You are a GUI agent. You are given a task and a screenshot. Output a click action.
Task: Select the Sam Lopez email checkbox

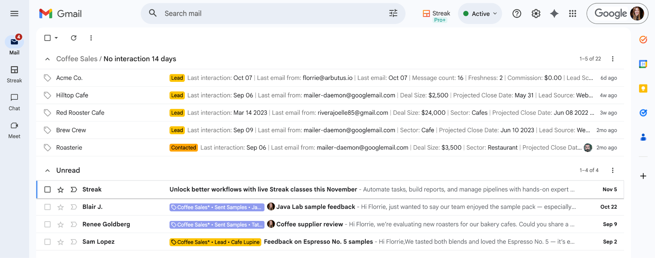[x=48, y=242]
